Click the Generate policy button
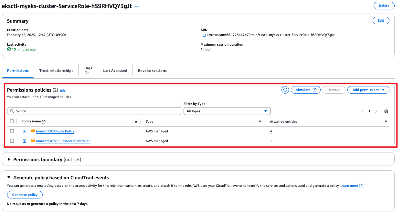 click(25, 195)
